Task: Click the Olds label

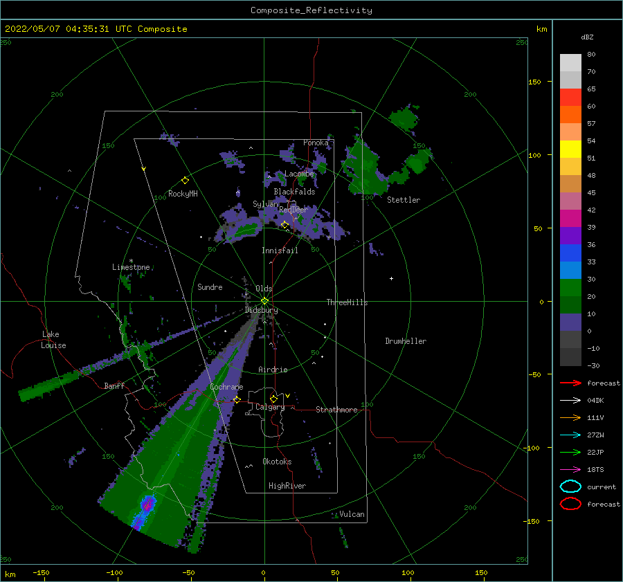Action: pyautogui.click(x=264, y=289)
